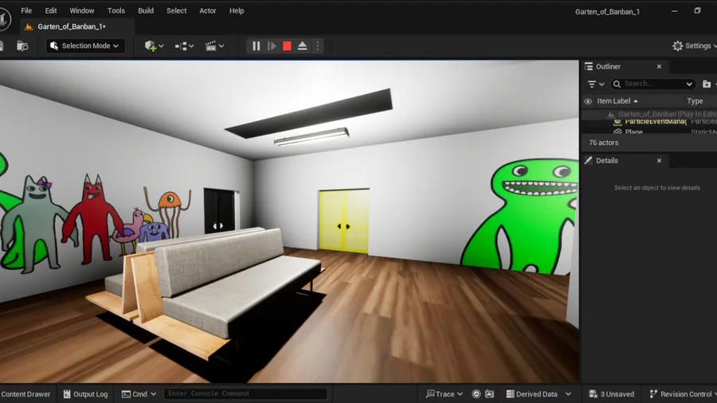The image size is (717, 403).
Task: Open the Actor menu
Action: (x=208, y=10)
